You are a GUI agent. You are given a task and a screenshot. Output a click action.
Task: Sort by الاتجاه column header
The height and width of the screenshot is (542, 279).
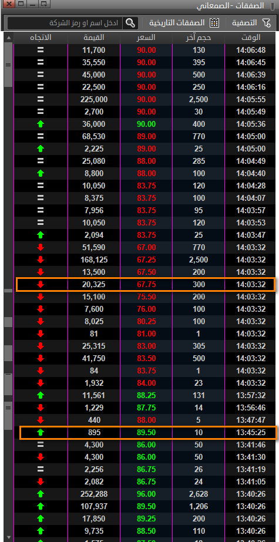[x=41, y=38]
